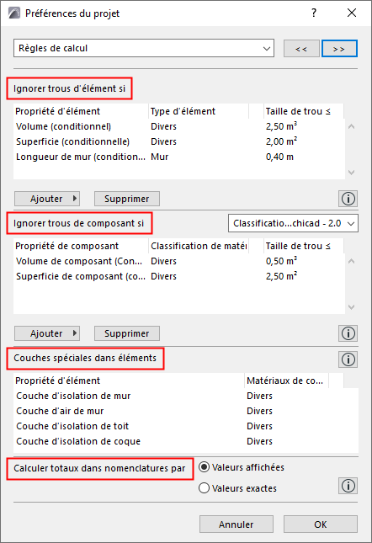The width and height of the screenshot is (372, 543).
Task: Open the Règles de calcul dropdown
Action: coord(144,48)
